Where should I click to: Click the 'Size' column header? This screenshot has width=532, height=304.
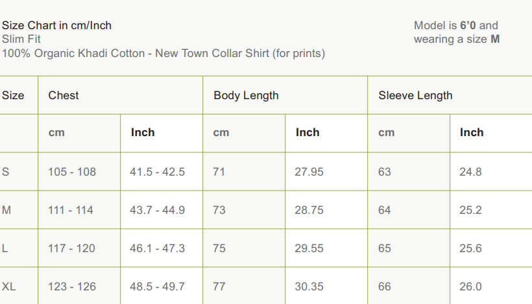pyautogui.click(x=13, y=95)
